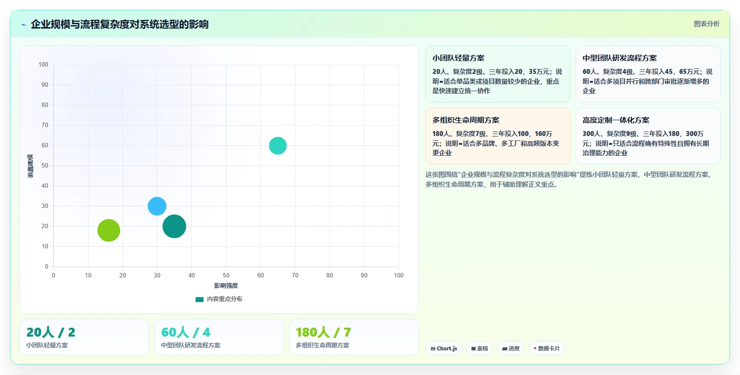Select the light blue bubble in the chart
The width and height of the screenshot is (740, 375).
point(157,206)
